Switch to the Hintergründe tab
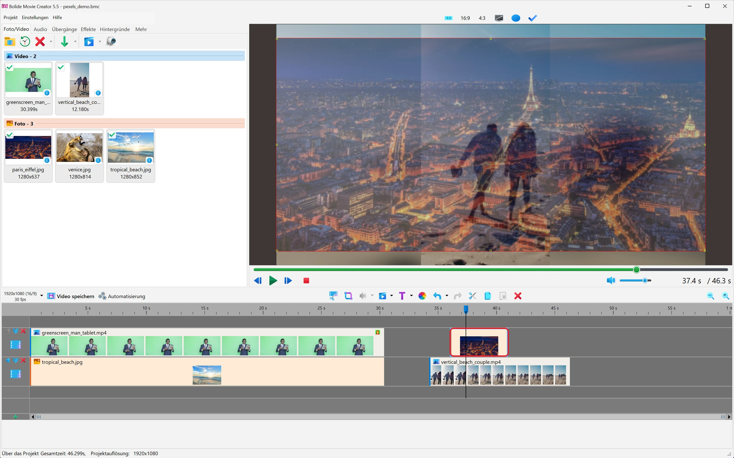The width and height of the screenshot is (734, 458). [115, 29]
